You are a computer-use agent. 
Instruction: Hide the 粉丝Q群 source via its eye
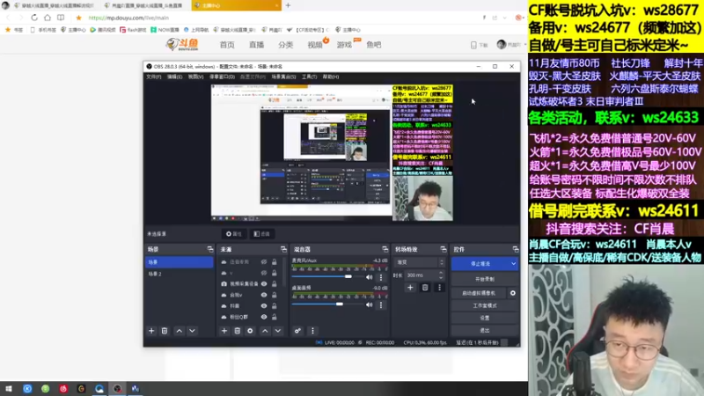click(264, 317)
